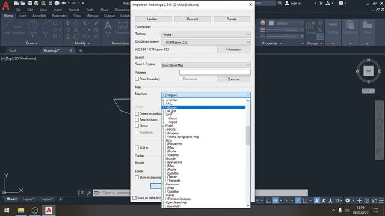
Task: Click the Information button
Action: (x=233, y=49)
